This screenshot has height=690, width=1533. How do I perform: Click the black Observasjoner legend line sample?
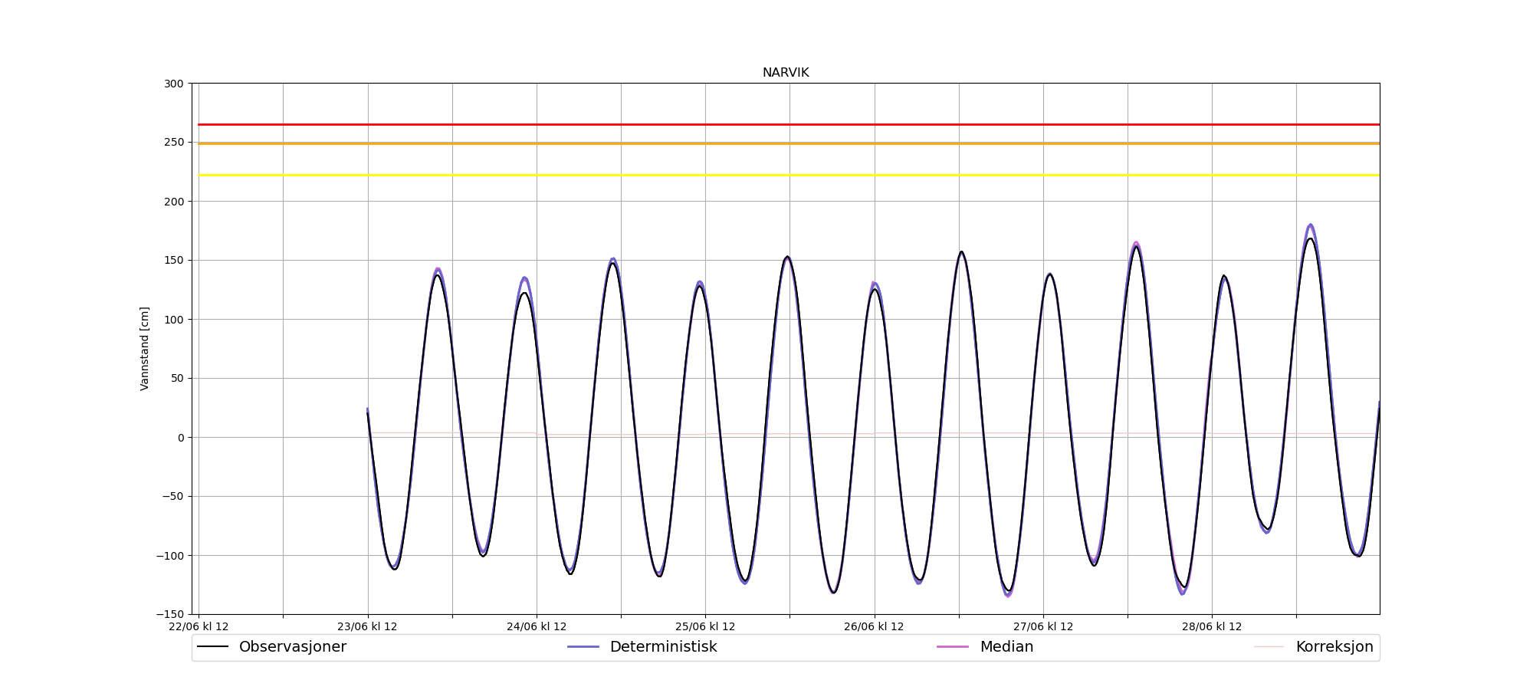[x=212, y=647]
